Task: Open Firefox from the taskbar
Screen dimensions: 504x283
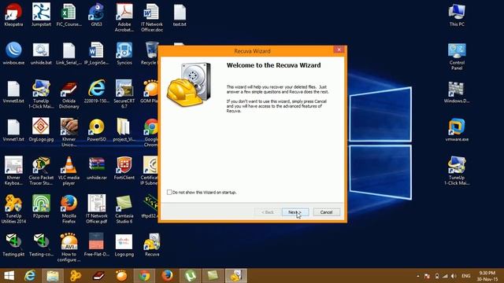Action: [x=167, y=276]
